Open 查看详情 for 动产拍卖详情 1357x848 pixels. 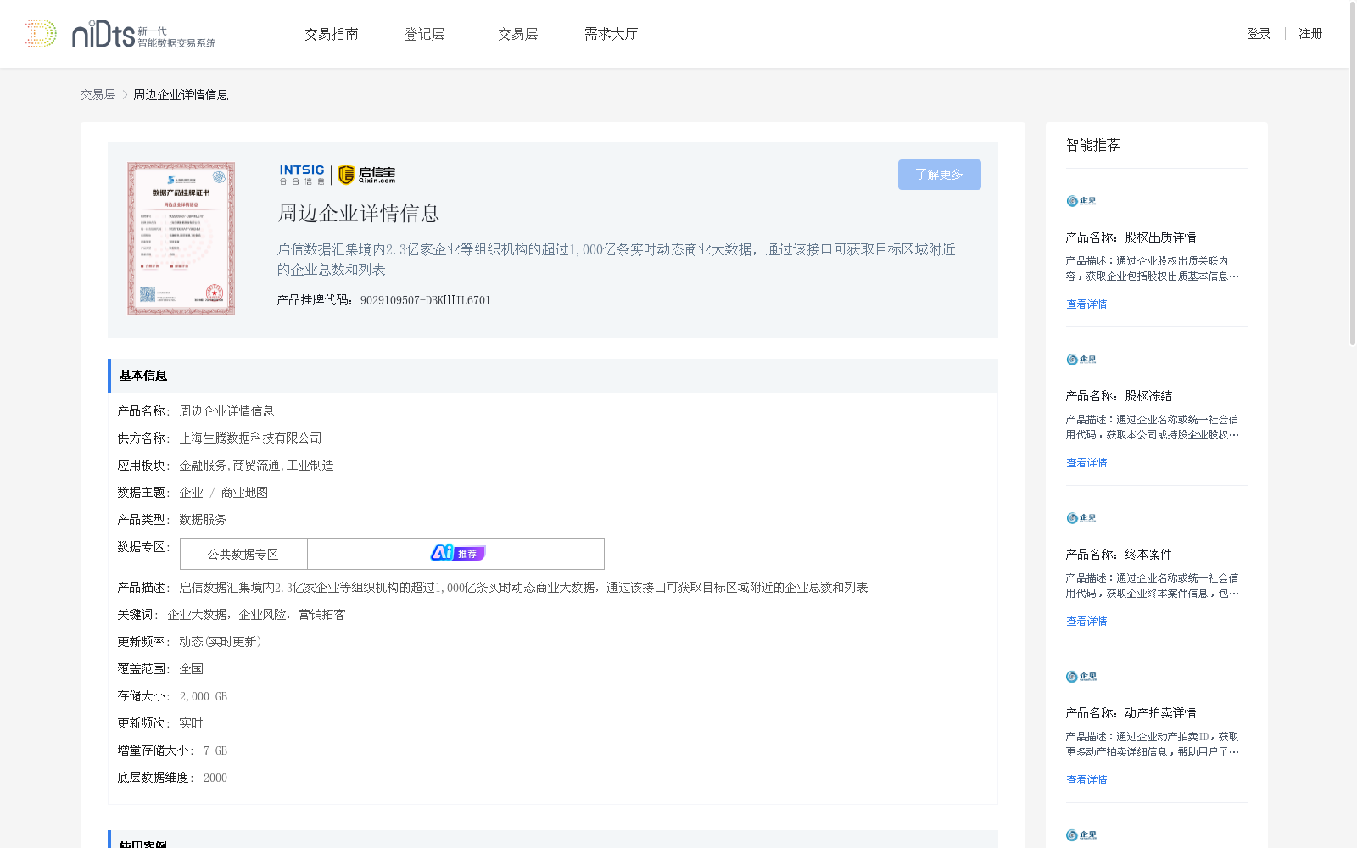pos(1086,780)
